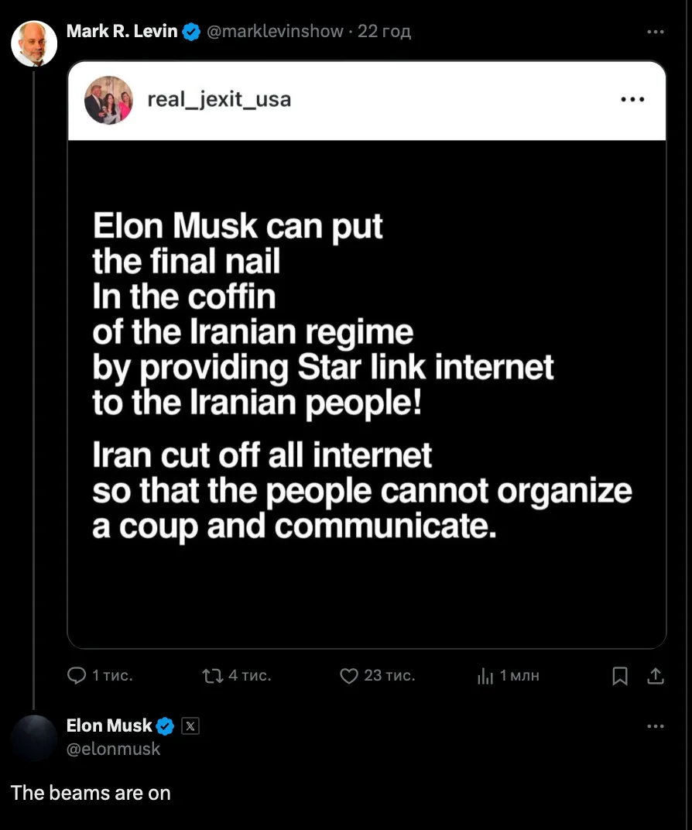
Task: Click the 22 год post timestamp
Action: [384, 32]
